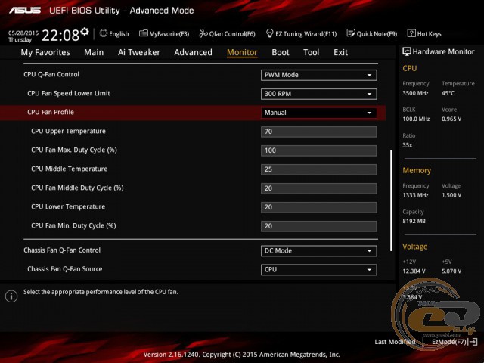Switch to EzMode(F7)
The width and height of the screenshot is (484, 363).
449,342
